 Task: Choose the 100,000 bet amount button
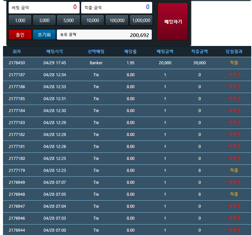(x=117, y=21)
